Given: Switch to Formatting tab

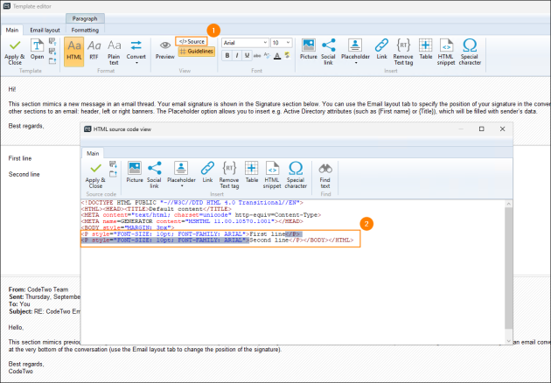Looking at the screenshot, I should click(x=85, y=31).
